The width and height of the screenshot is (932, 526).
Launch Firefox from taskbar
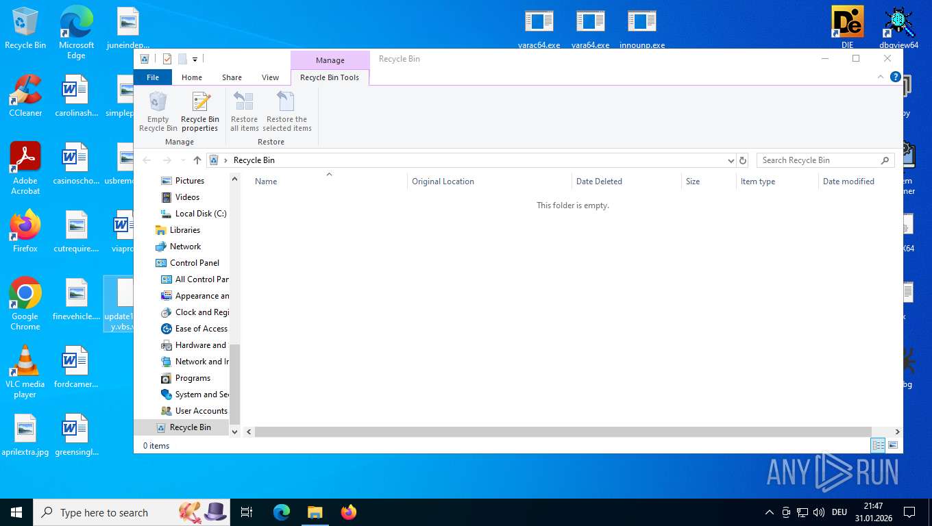(349, 512)
